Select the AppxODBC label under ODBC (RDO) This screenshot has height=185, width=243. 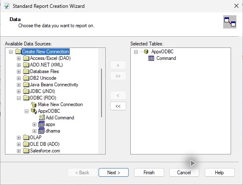pyautogui.click(x=49, y=111)
